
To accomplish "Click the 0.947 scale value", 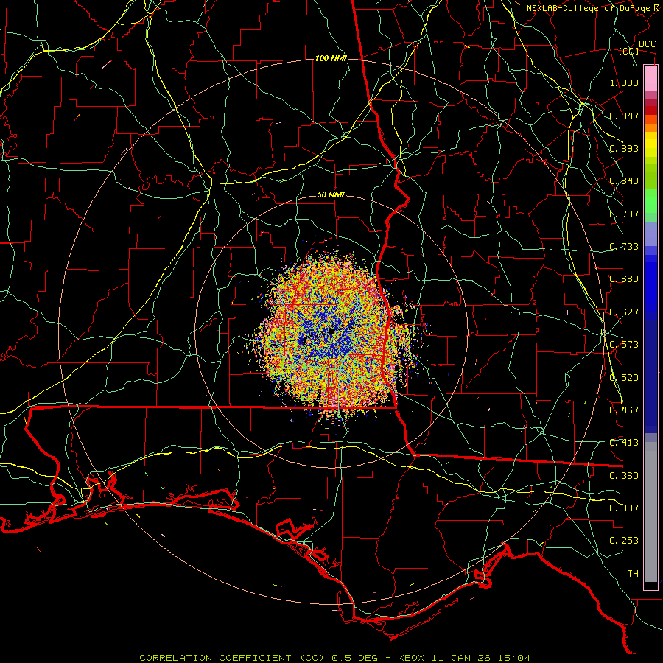I will [x=624, y=116].
